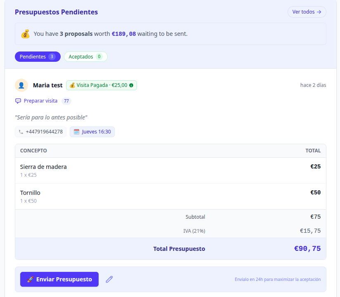Click the pencil edit icon
This screenshot has width=340, height=297.
click(x=109, y=279)
